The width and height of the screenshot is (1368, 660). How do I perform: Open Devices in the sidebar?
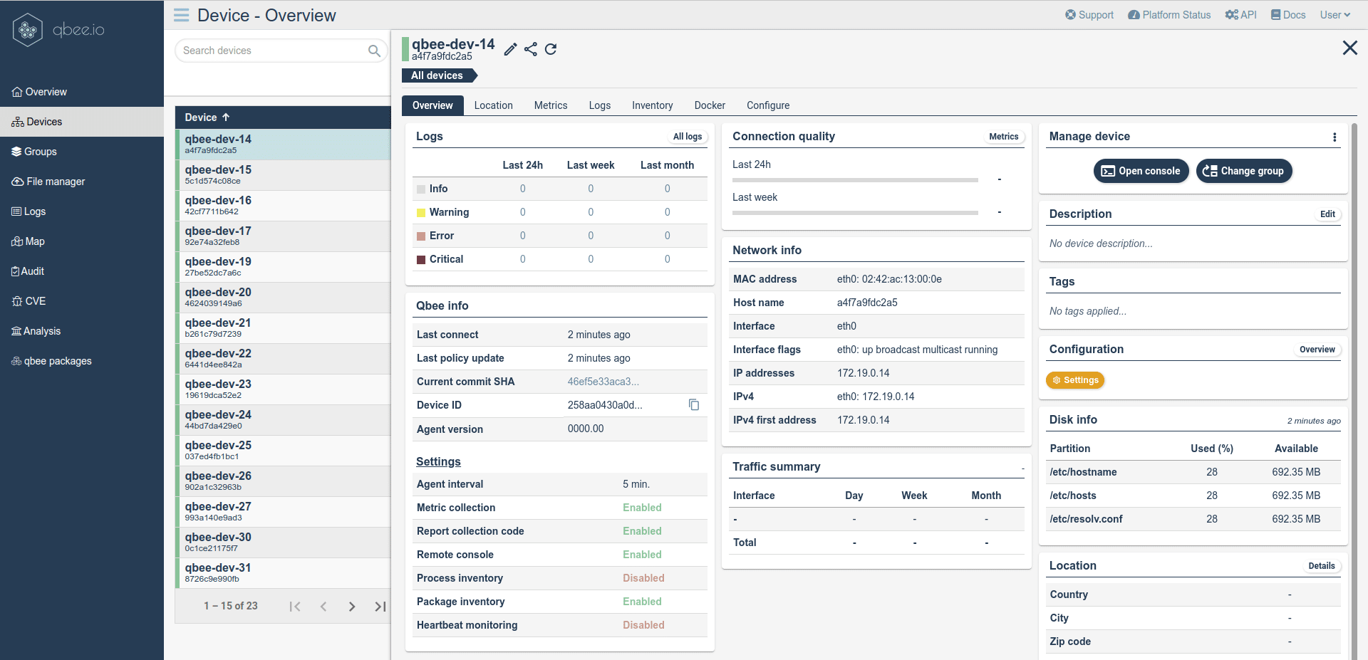click(82, 122)
